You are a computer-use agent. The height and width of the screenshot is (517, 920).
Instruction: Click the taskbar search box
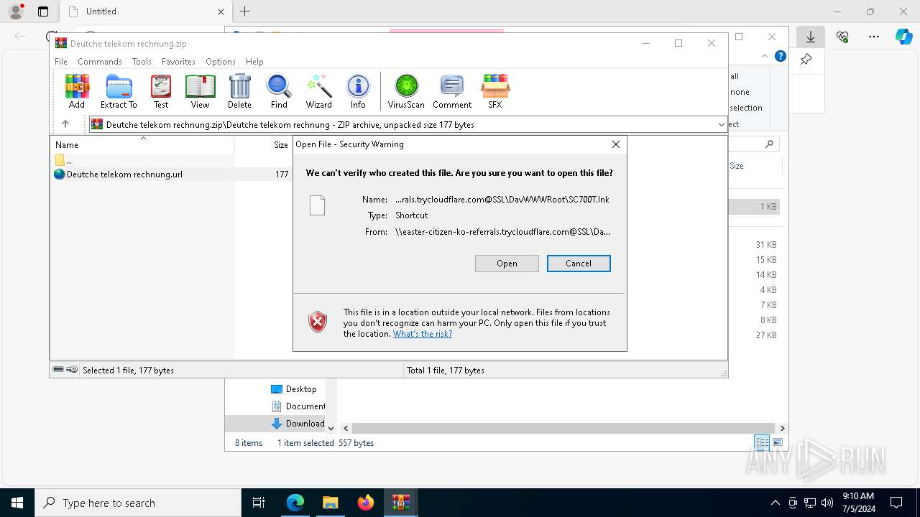138,503
